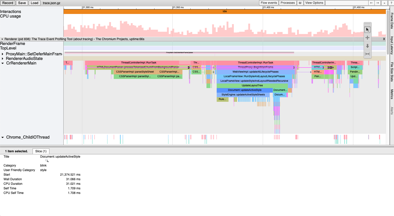Open the Frame Data side tab

point(392,20)
